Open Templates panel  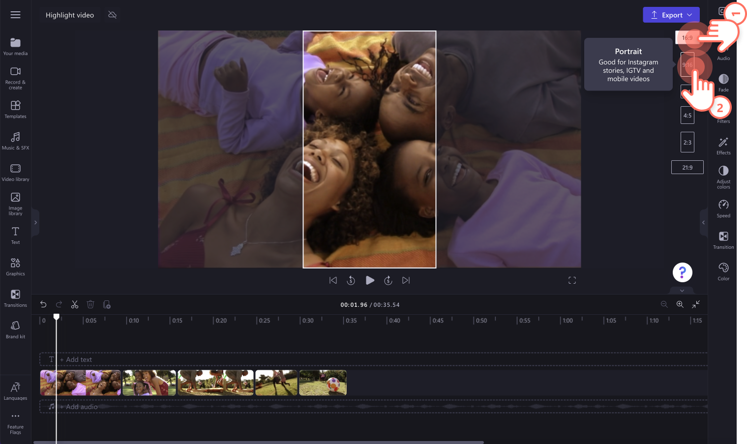[15, 110]
